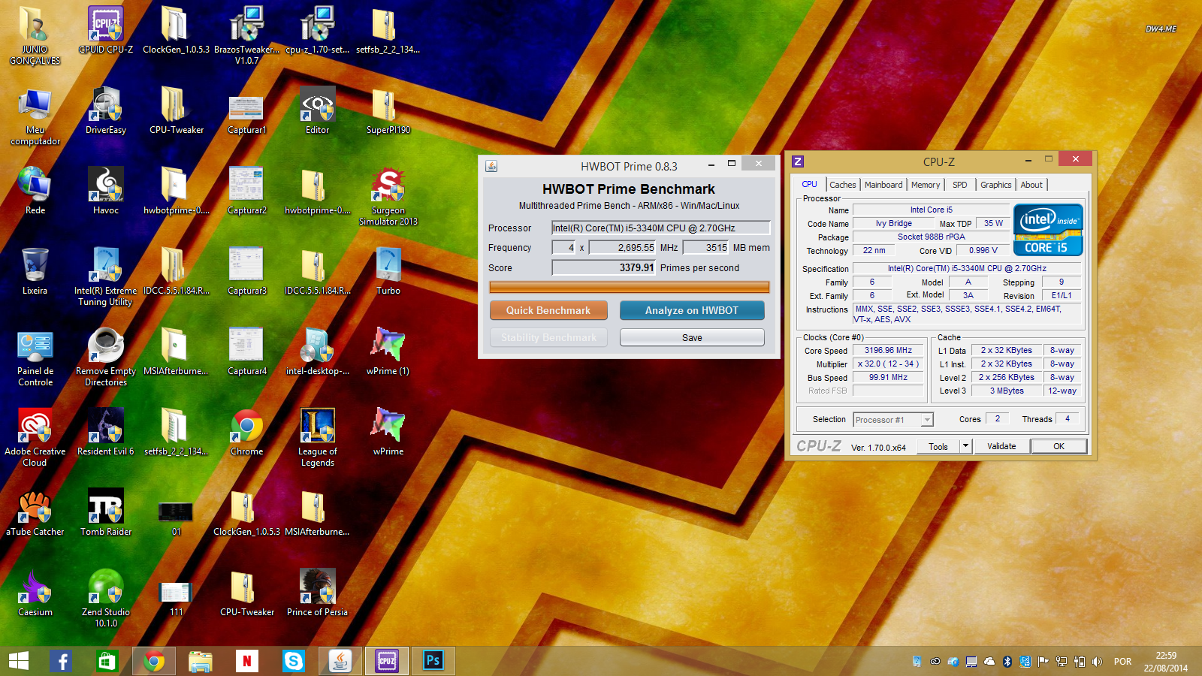The image size is (1202, 676).
Task: Select the SPD tab in CPU-Z
Action: pyautogui.click(x=960, y=185)
